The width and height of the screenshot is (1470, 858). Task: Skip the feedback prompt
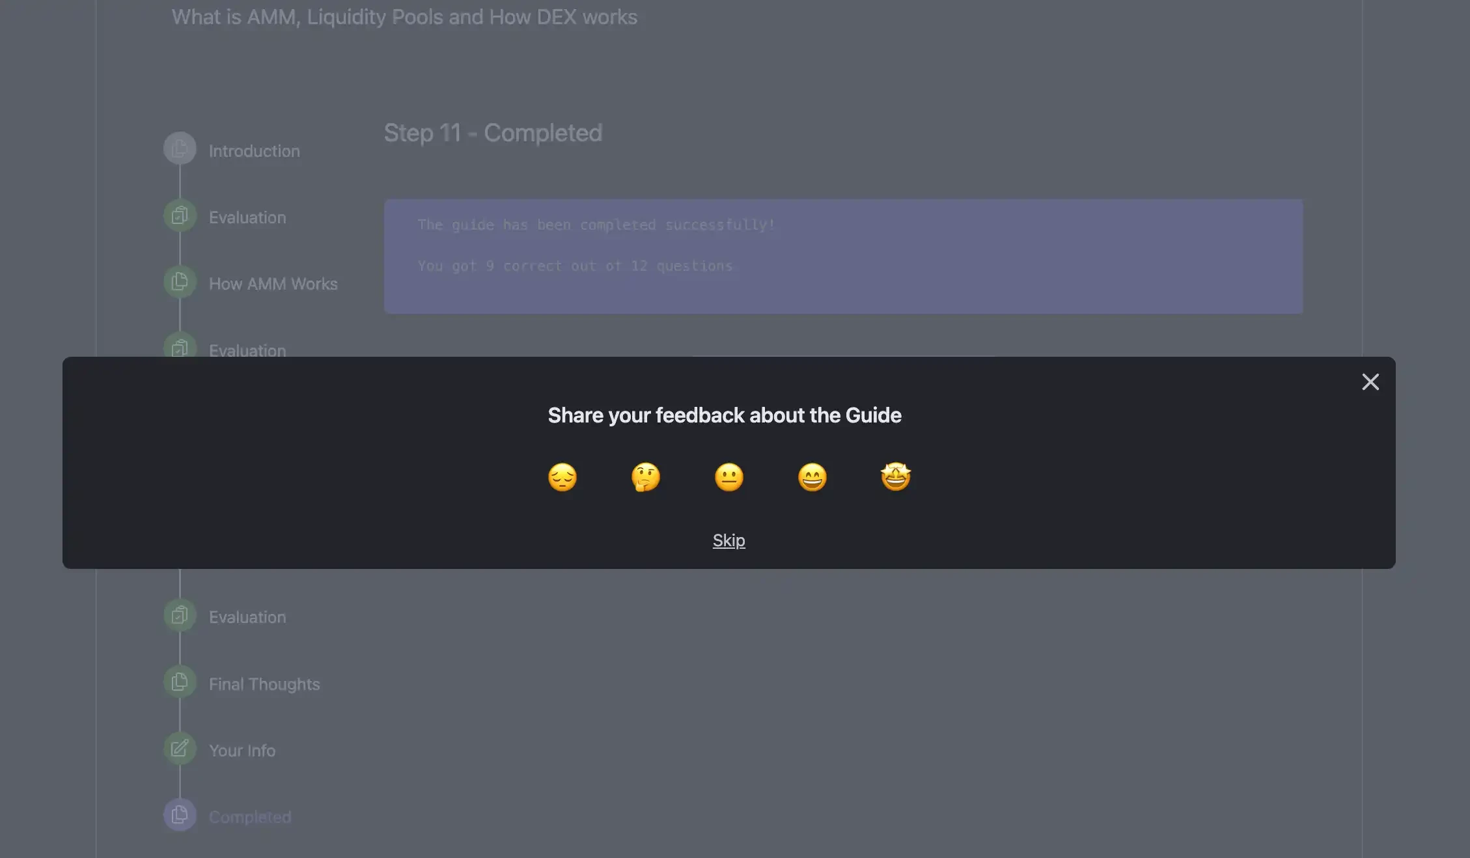[728, 540]
